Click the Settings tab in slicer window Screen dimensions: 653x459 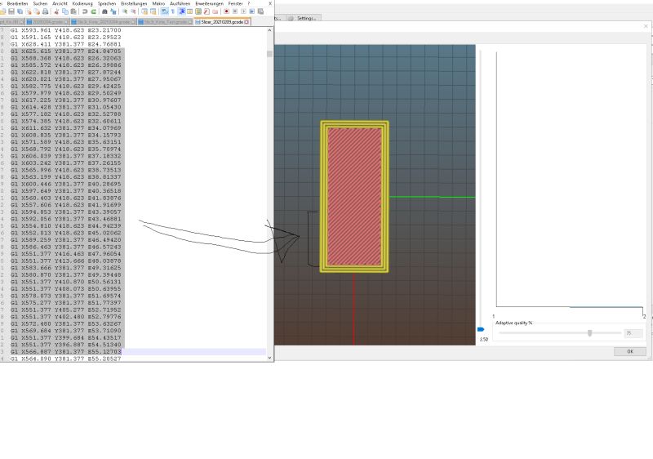coord(304,18)
